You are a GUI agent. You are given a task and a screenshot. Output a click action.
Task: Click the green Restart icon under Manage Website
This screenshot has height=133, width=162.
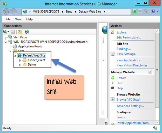(x=113, y=78)
